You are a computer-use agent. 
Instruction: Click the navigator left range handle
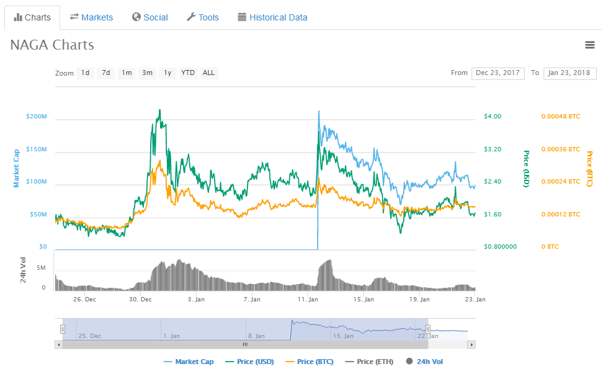click(x=63, y=329)
